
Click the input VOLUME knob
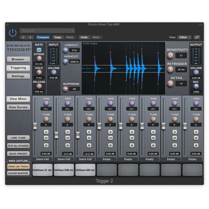click(x=54, y=72)
